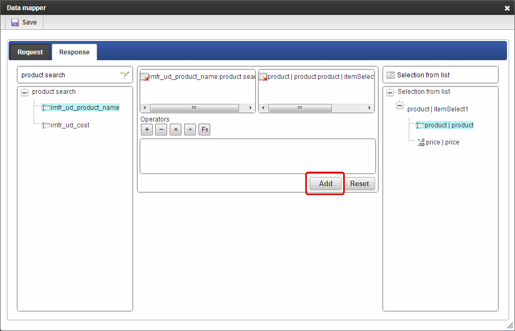This screenshot has width=515, height=331.
Task: Click the imfr_ud_product_name:product search mapping entry
Action: click(x=202, y=77)
